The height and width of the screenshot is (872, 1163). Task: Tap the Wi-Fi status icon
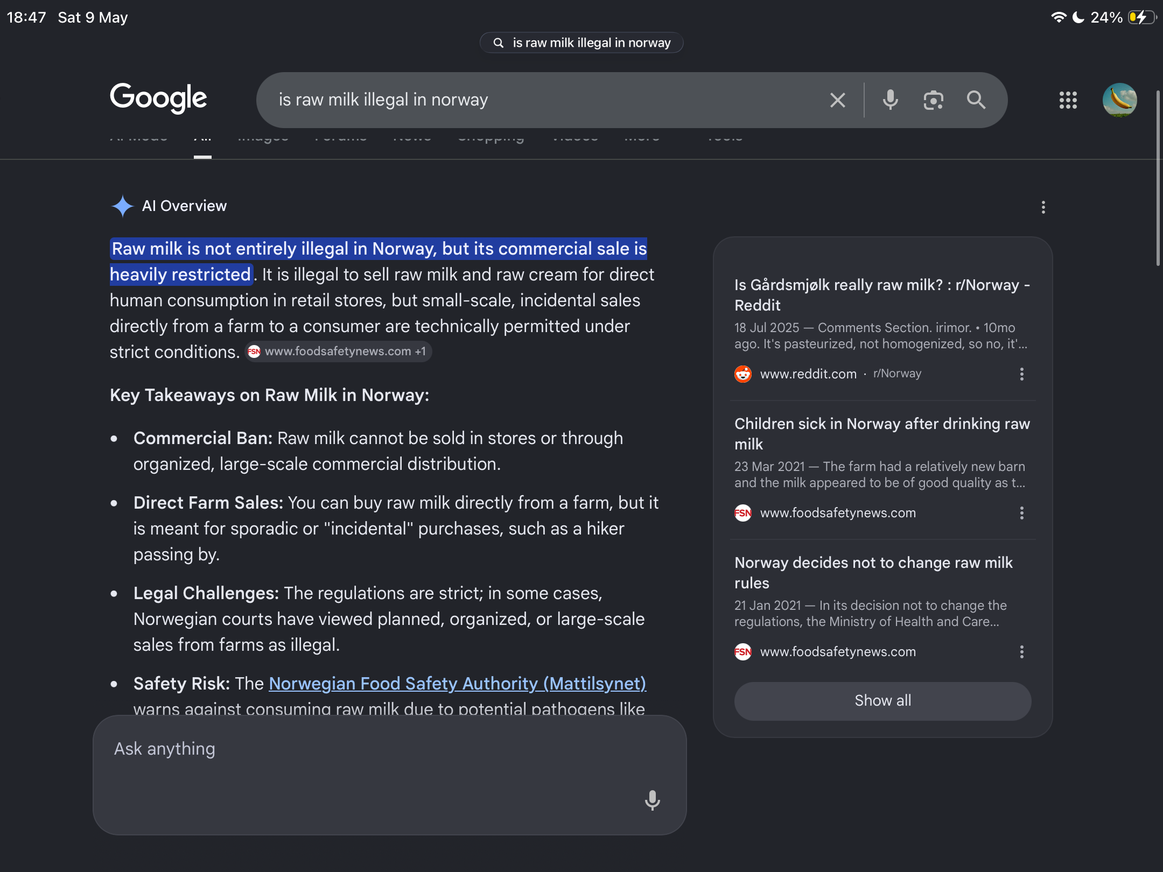[x=1059, y=17]
